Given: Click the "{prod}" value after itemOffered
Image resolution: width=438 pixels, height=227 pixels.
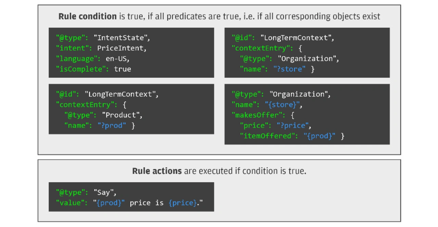Looking at the screenshot, I should pos(320,136).
